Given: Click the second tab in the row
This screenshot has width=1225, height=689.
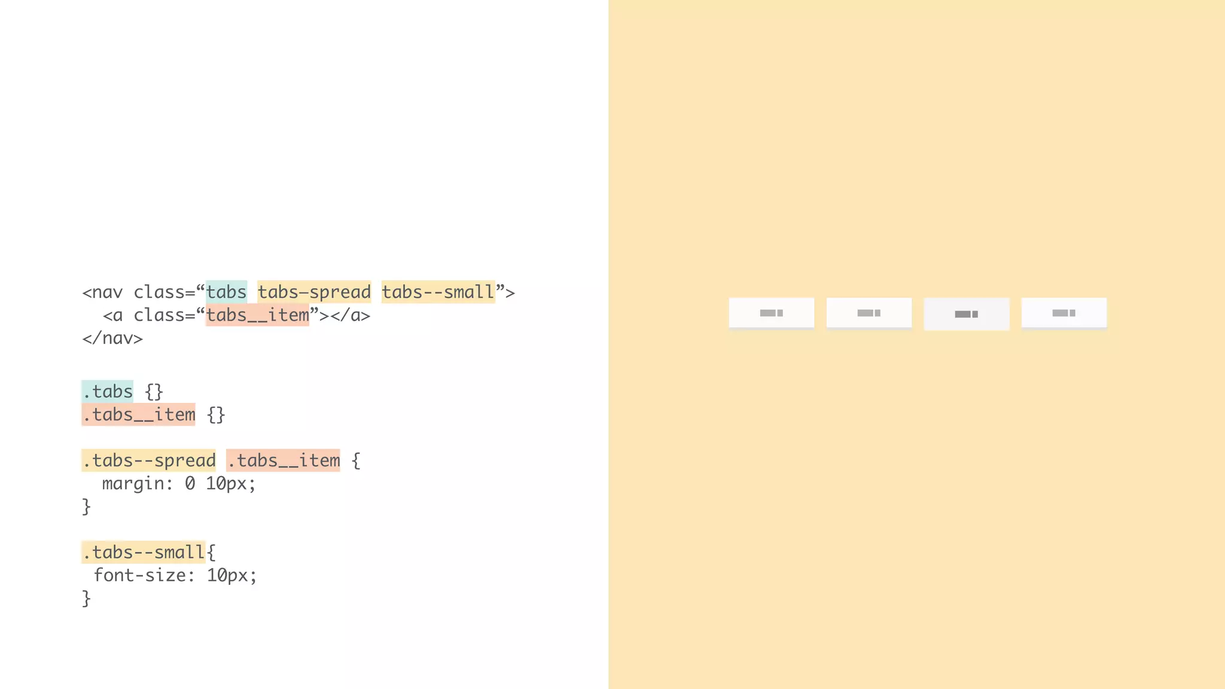Looking at the screenshot, I should (869, 313).
